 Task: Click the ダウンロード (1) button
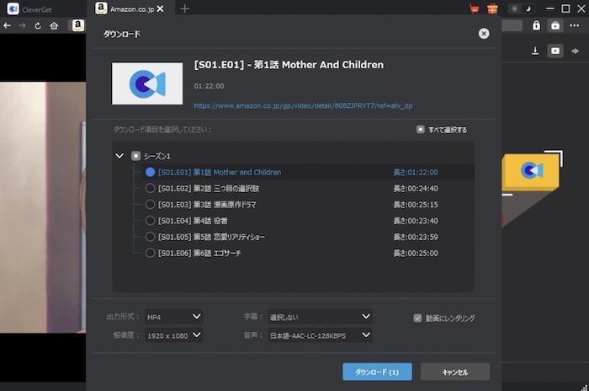377,372
